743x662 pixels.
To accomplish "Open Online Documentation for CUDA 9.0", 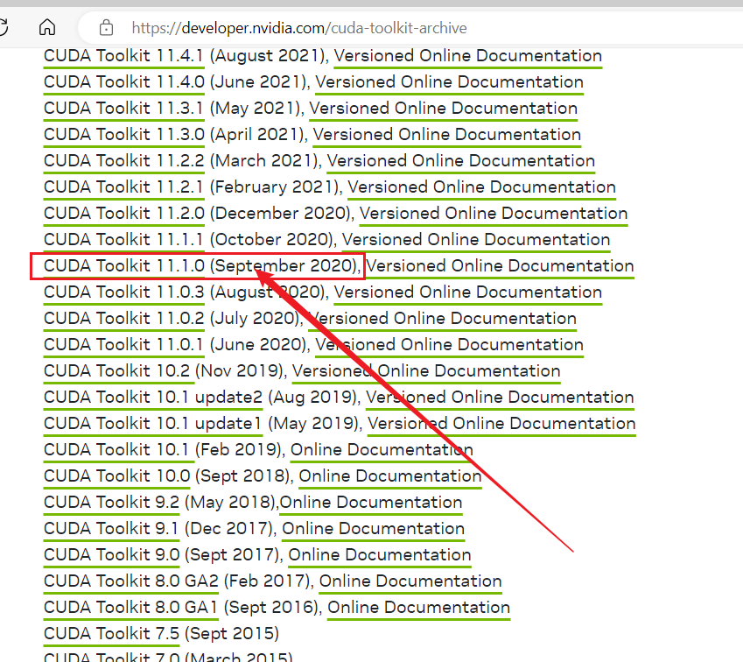I will tap(380, 554).
